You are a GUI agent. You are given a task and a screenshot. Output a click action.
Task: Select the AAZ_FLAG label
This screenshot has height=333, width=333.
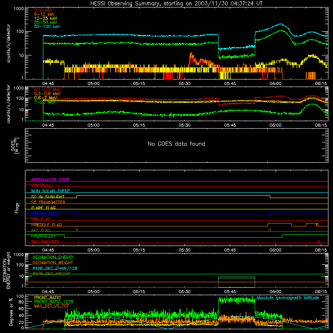(x=41, y=230)
